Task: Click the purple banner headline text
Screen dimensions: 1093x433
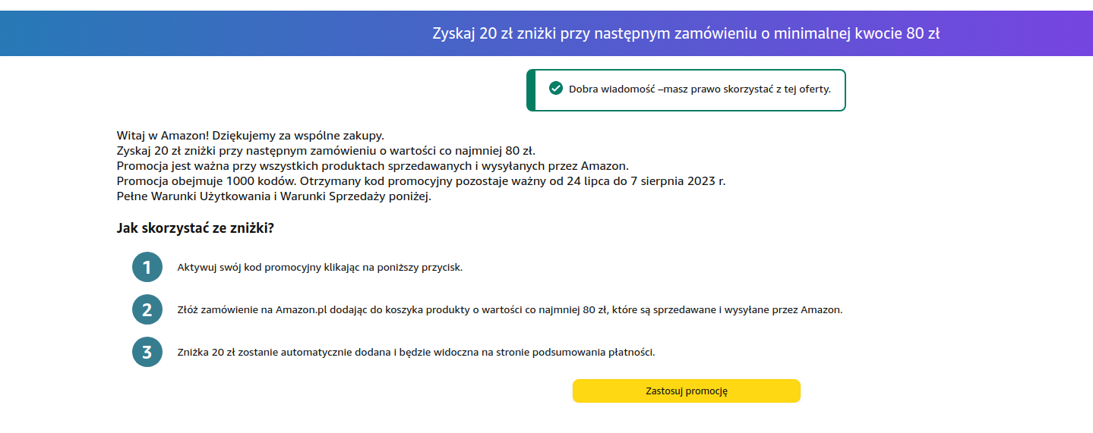Action: click(x=686, y=33)
